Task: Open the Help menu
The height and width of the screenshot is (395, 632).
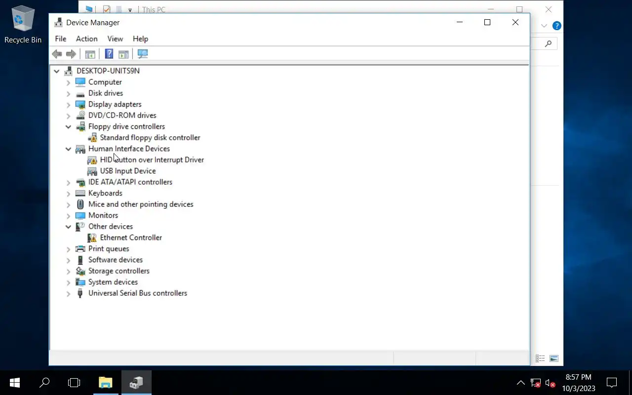Action: [x=140, y=39]
